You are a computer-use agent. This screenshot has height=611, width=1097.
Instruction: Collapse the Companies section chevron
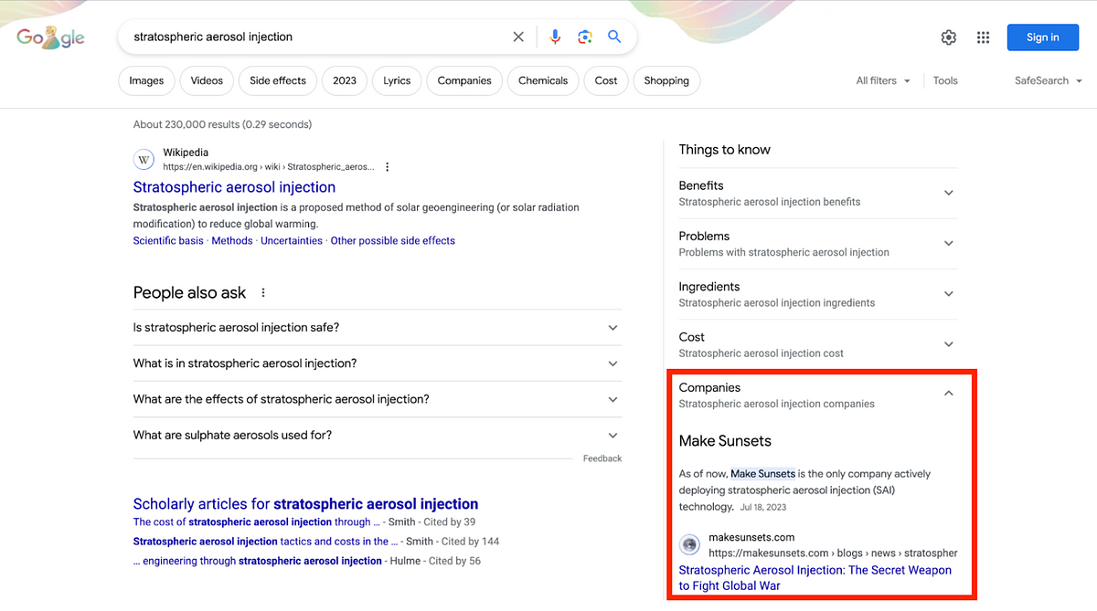click(x=948, y=394)
